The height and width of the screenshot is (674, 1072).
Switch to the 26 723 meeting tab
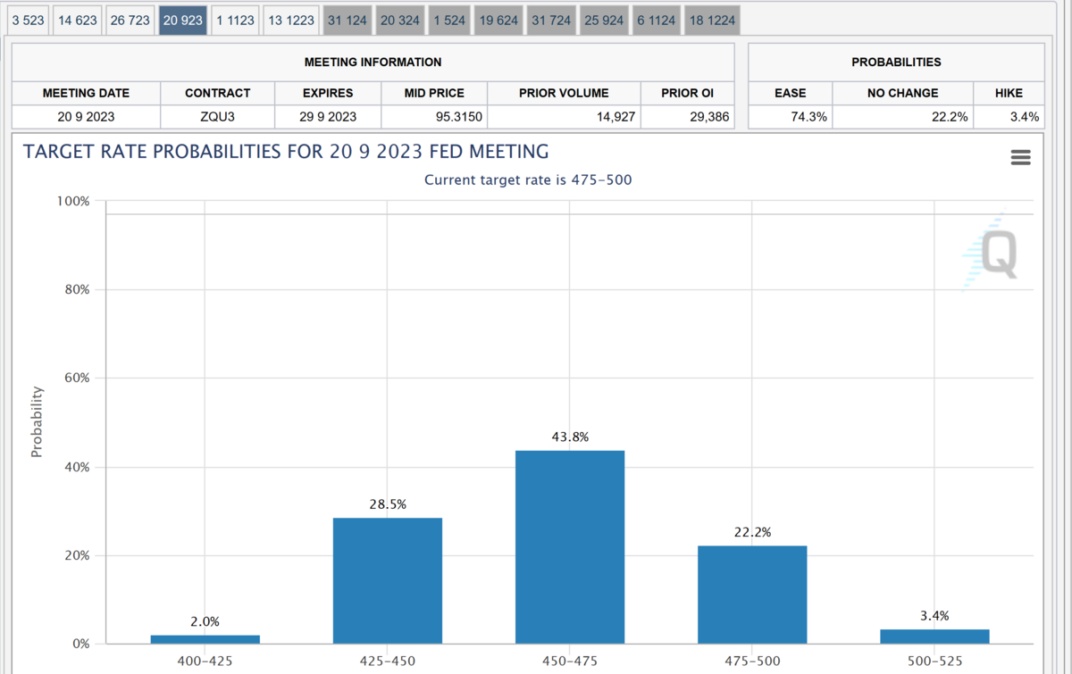[x=130, y=20]
